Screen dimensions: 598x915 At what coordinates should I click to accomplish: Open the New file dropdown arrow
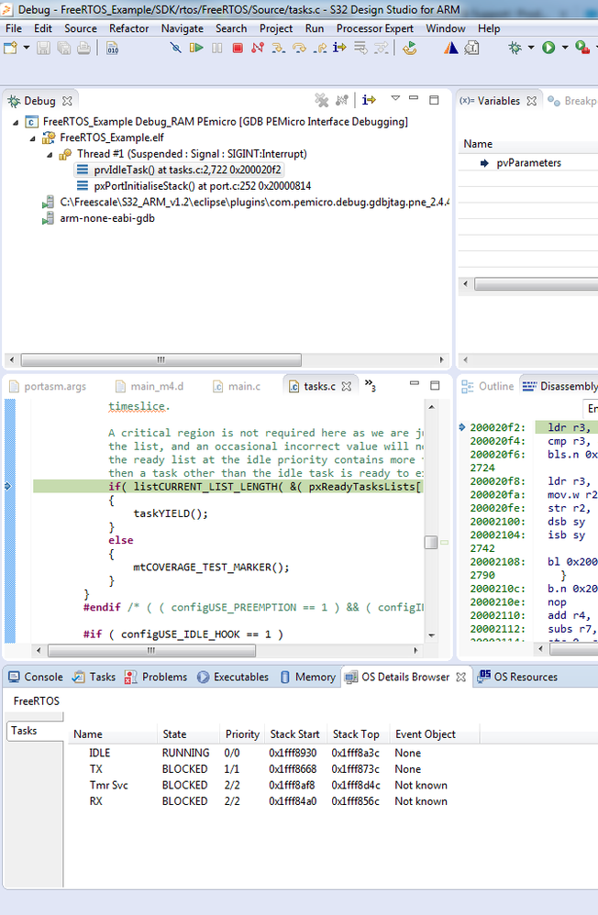27,48
